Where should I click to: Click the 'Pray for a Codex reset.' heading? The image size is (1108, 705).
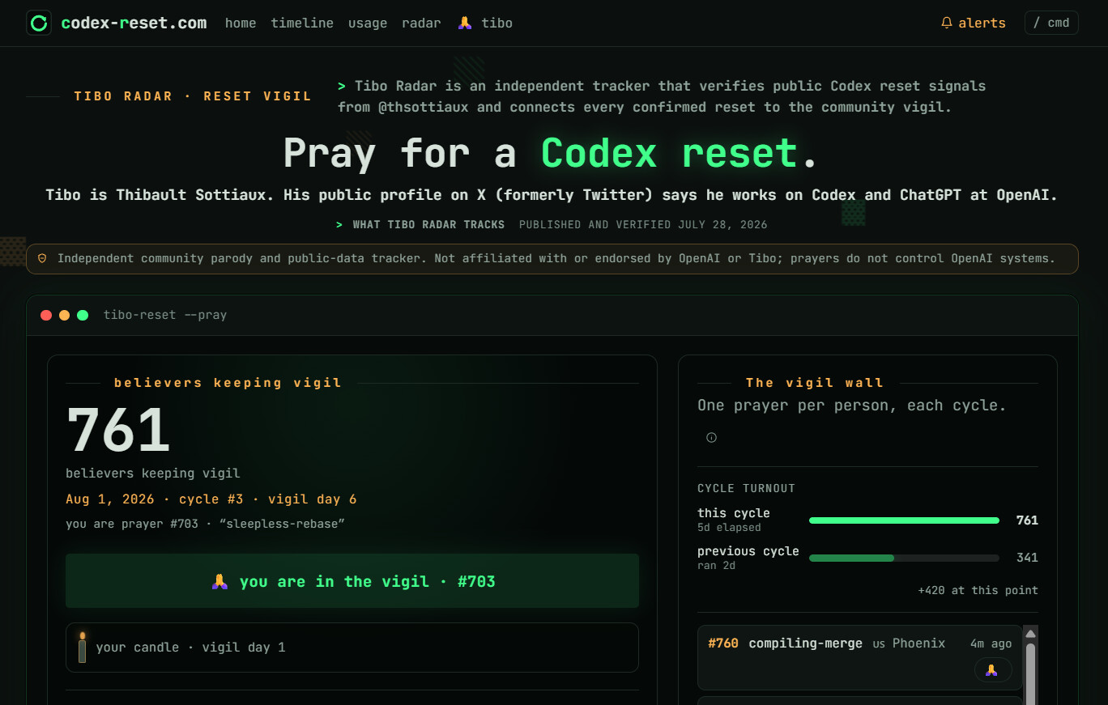pos(551,152)
